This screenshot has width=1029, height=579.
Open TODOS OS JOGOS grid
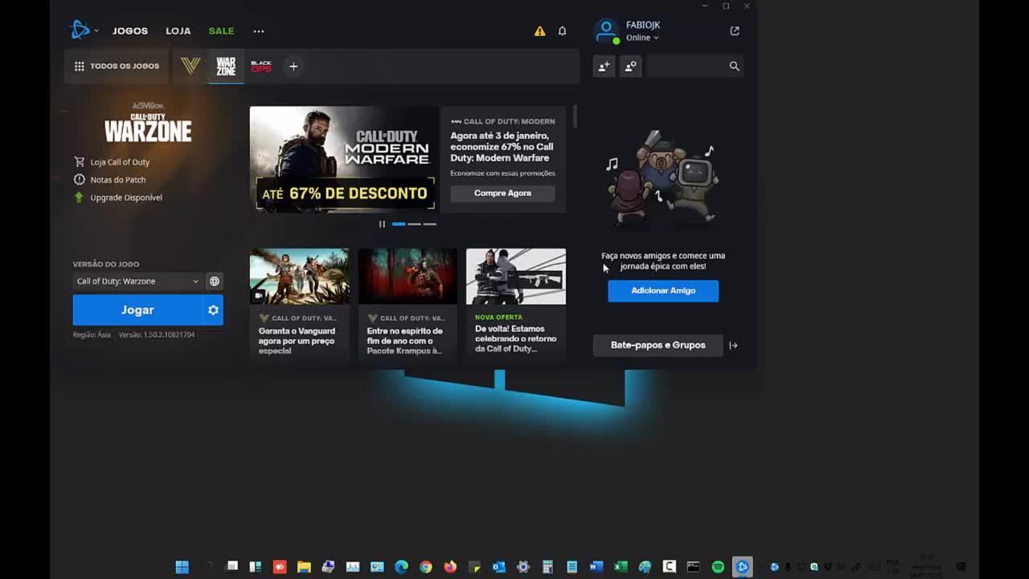click(117, 66)
